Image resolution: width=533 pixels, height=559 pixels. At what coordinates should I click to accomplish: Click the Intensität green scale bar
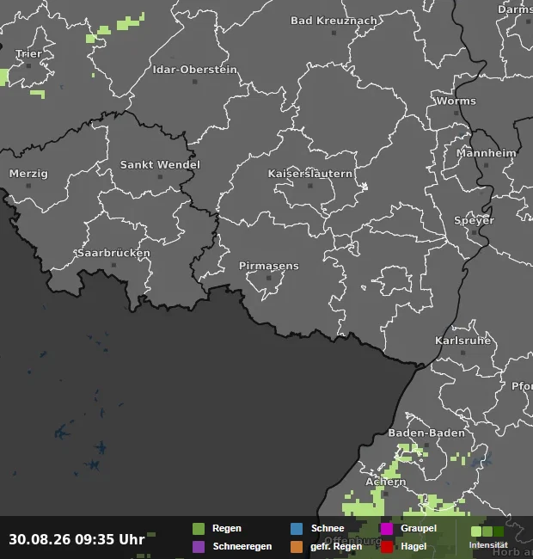[x=487, y=531]
